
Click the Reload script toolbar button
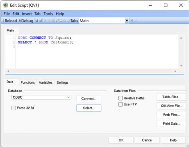[x=10, y=21]
